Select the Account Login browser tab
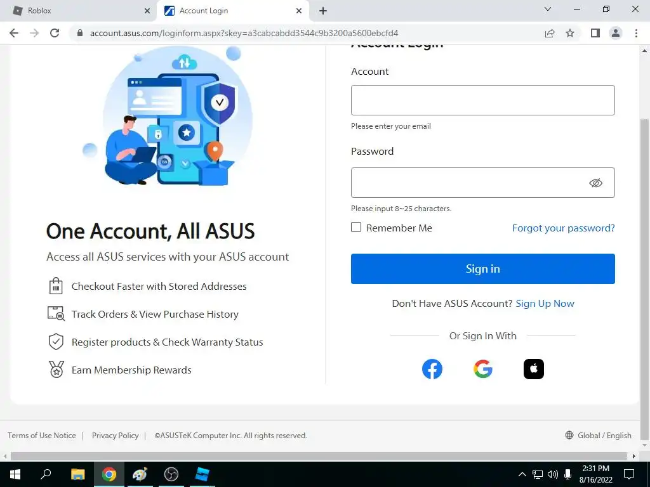 [x=232, y=11]
